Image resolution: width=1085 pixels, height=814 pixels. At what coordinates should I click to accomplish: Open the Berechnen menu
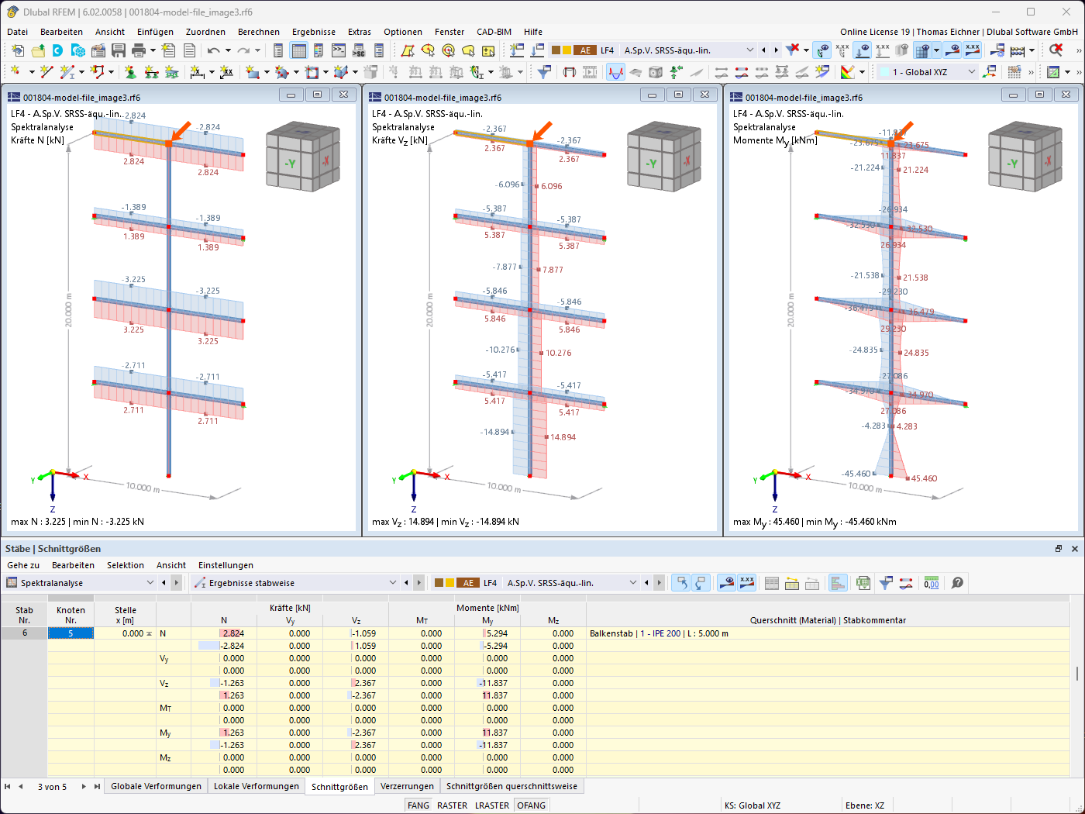[x=259, y=32]
